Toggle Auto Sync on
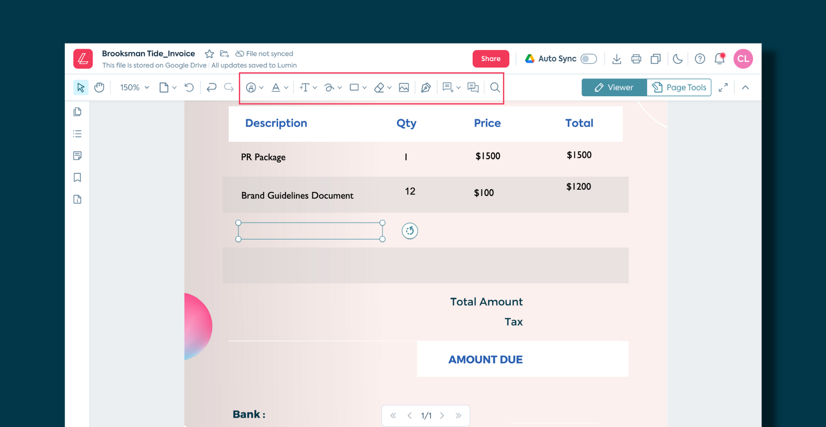This screenshot has width=826, height=427. click(588, 59)
